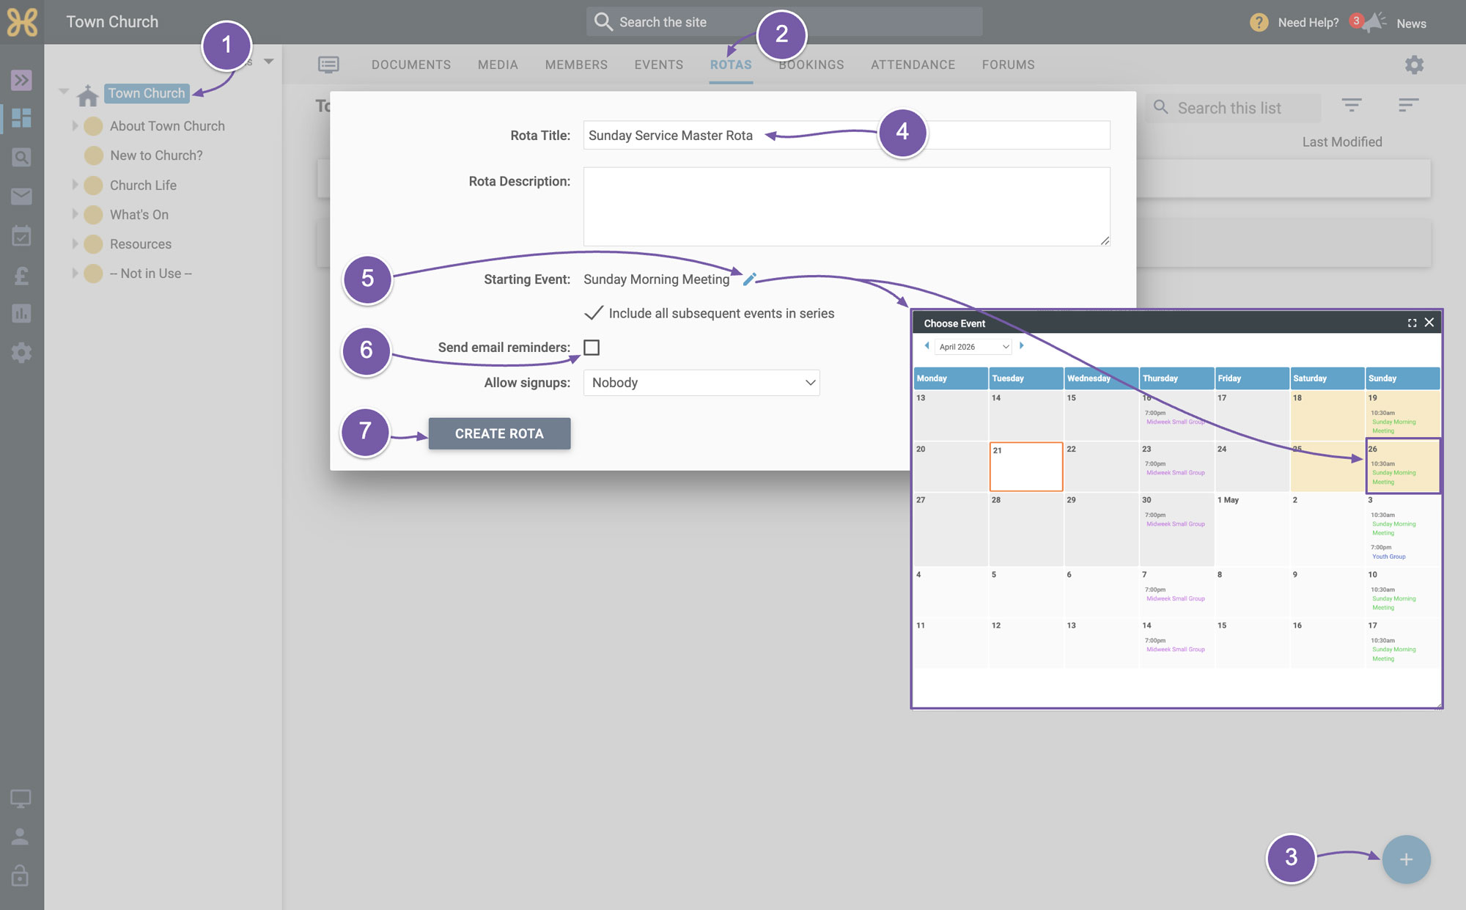
Task: Click the sort list icon
Action: coord(1408,105)
